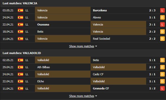Click the 2 : 3 score of Valencia-Barcelona
The image size is (166, 100).
click(x=152, y=10)
